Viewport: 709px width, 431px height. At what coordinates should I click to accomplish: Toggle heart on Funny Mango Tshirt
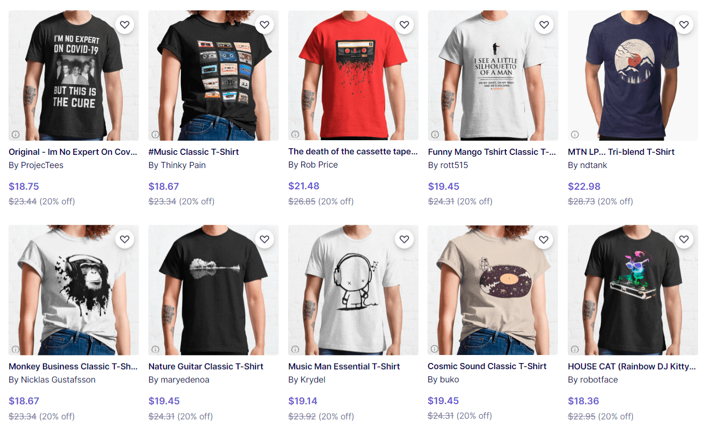point(544,25)
